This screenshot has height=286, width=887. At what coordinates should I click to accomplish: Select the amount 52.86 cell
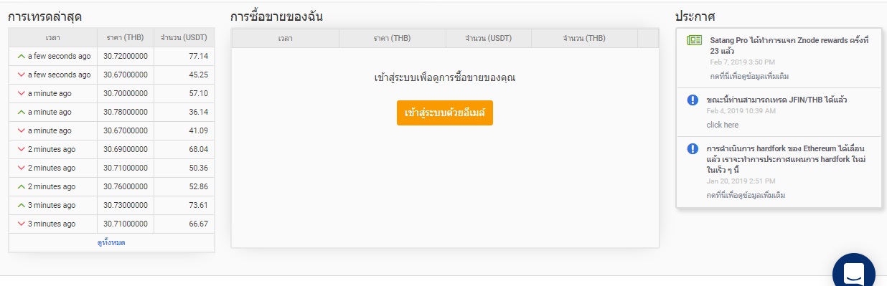click(184, 186)
